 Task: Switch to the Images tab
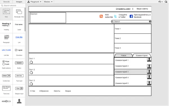19,2
